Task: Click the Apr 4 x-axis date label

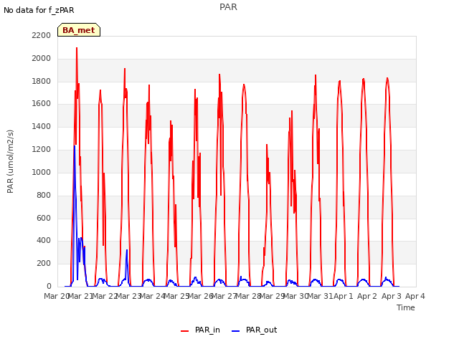Action: pos(415,296)
